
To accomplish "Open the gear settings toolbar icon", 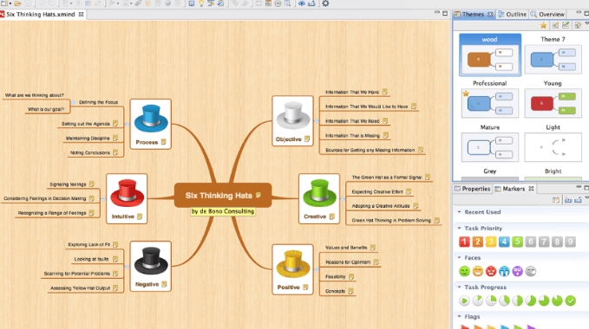I will point(325,3).
